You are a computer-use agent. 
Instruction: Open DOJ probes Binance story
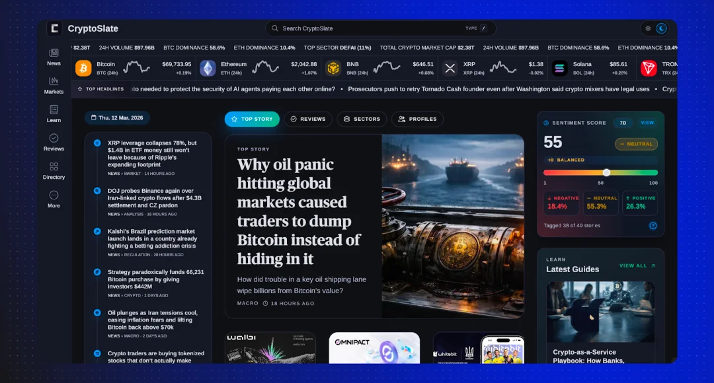tap(154, 198)
